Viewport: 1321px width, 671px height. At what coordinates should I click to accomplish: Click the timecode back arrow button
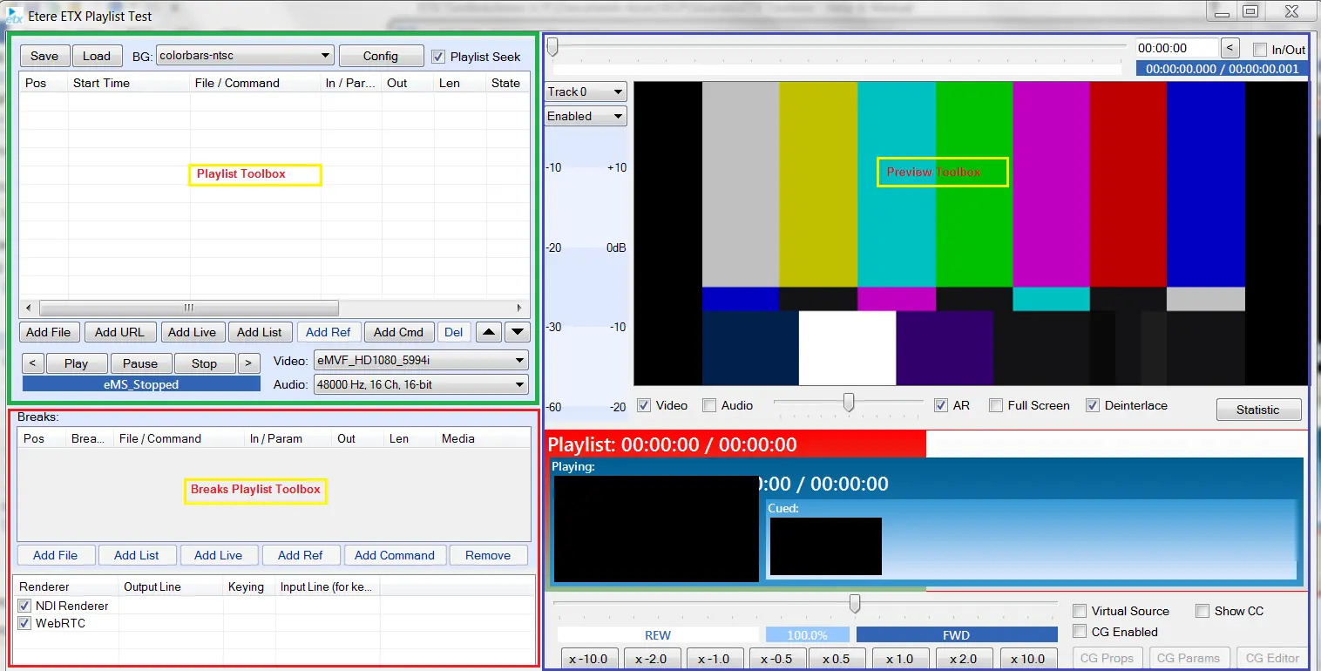[1230, 49]
